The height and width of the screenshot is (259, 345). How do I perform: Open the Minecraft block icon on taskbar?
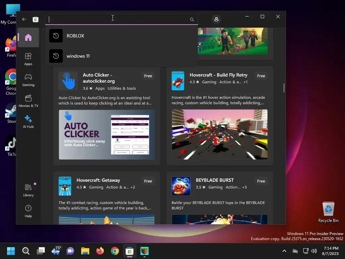[145, 251]
